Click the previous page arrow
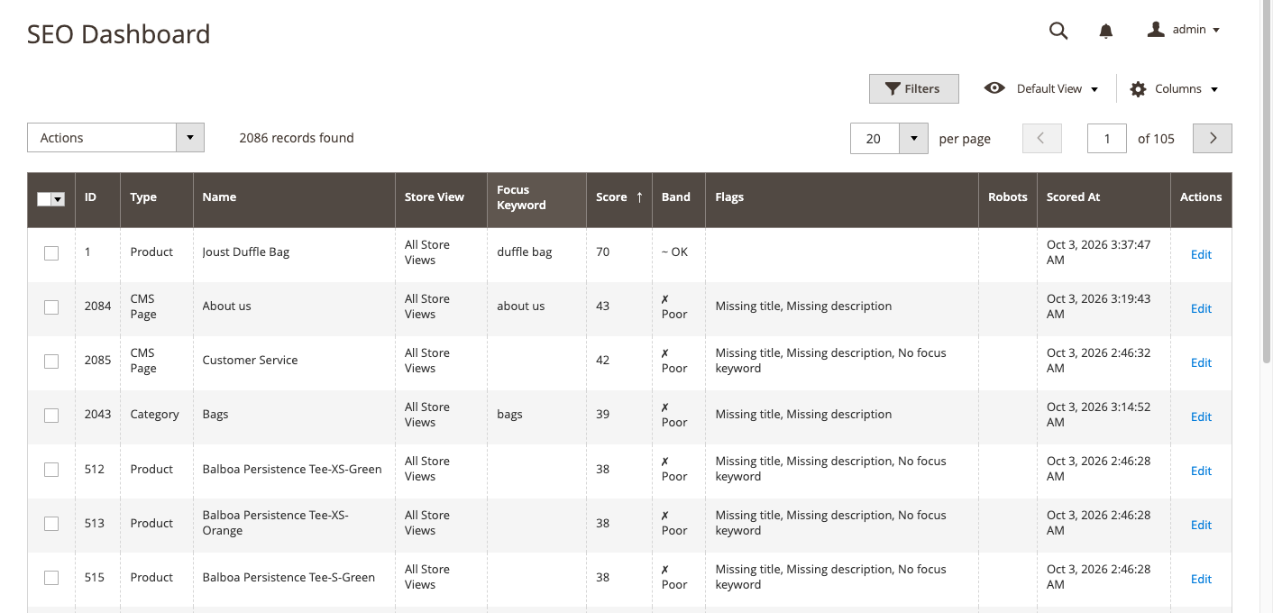The height and width of the screenshot is (613, 1273). point(1041,138)
